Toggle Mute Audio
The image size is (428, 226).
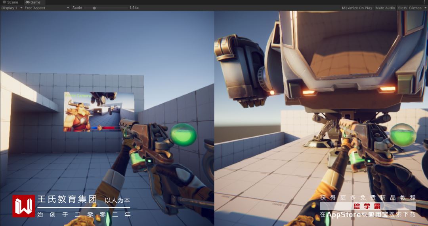click(x=385, y=8)
